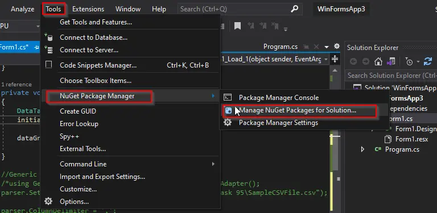
Task: Click the Manage NuGet Packages icon
Action: pyautogui.click(x=228, y=110)
